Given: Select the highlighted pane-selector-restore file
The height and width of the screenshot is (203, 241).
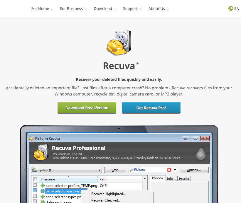Looking at the screenshot, I should pyautogui.click(x=63, y=191).
